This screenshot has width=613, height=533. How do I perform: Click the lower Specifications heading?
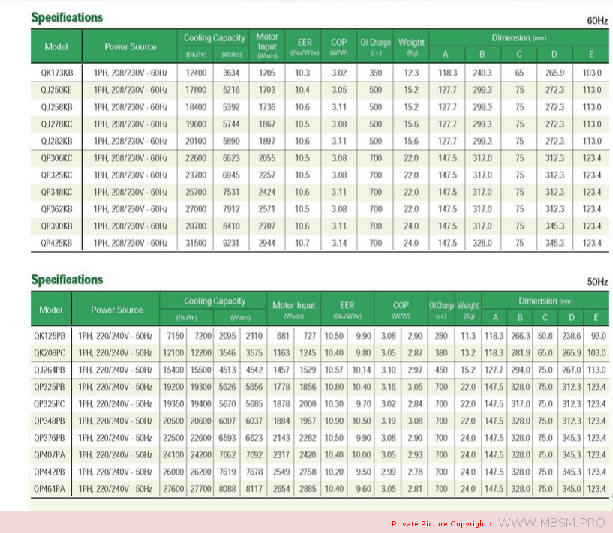click(x=67, y=280)
